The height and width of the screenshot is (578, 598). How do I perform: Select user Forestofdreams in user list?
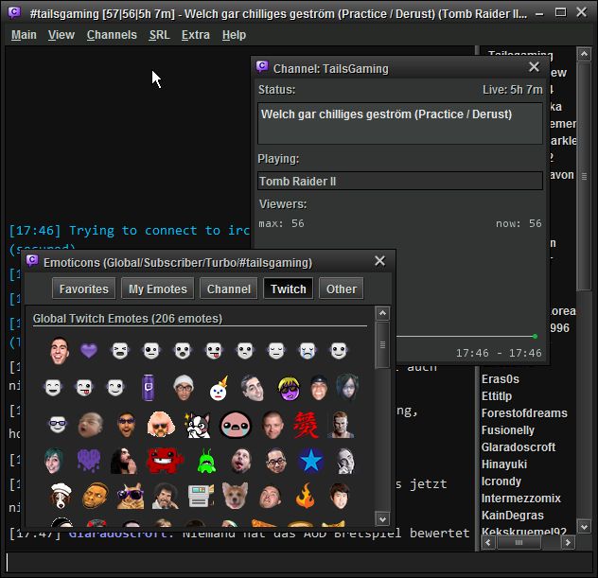pos(524,413)
